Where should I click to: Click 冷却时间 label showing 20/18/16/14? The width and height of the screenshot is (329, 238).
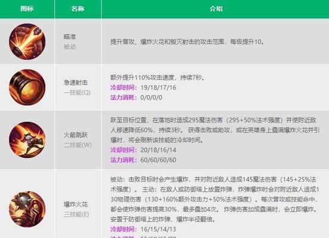tap(124, 150)
